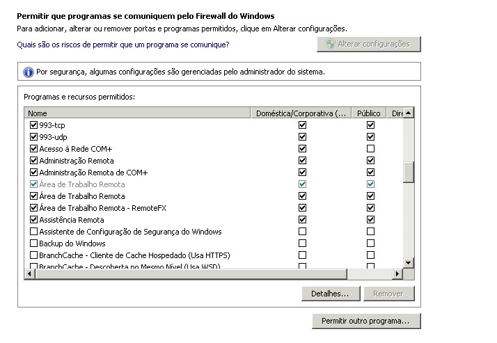Click Permitir outro programa button
Screen dimensions: 497x343
[366, 321]
